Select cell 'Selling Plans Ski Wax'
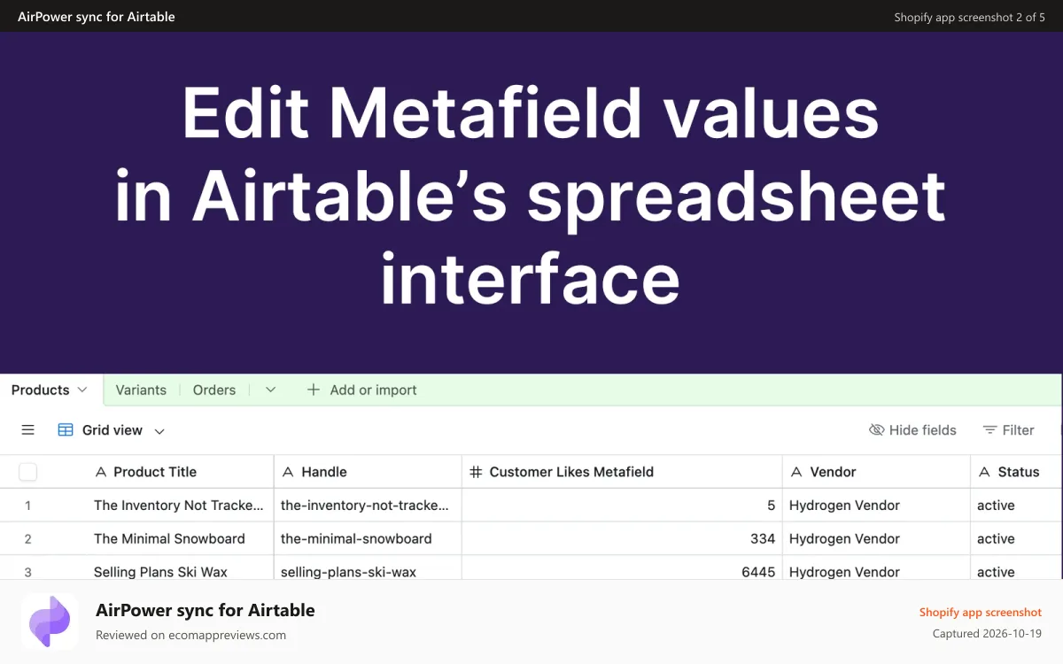This screenshot has width=1063, height=664. pyautogui.click(x=160, y=572)
